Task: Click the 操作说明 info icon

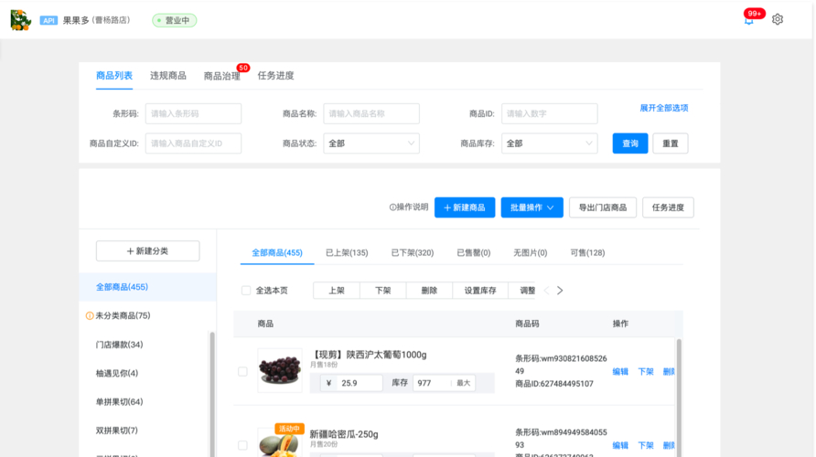Action: click(x=392, y=207)
